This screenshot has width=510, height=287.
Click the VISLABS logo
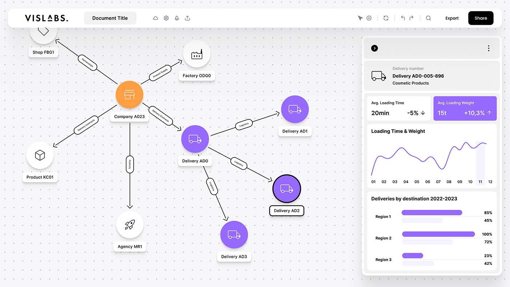pos(46,18)
